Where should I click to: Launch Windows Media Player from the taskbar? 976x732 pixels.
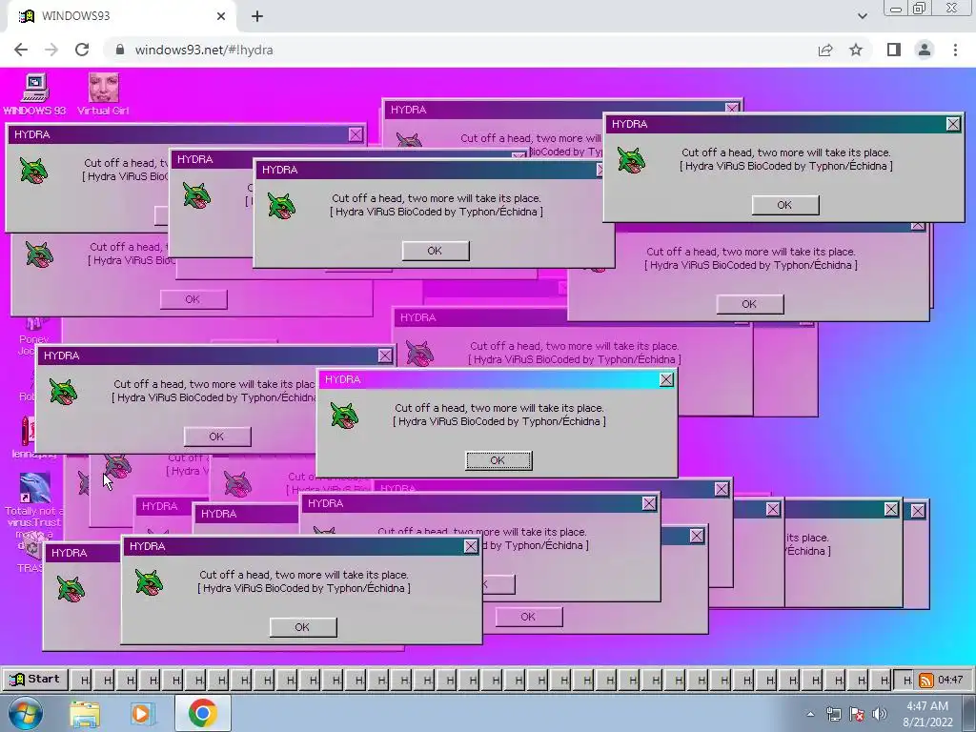coord(142,714)
